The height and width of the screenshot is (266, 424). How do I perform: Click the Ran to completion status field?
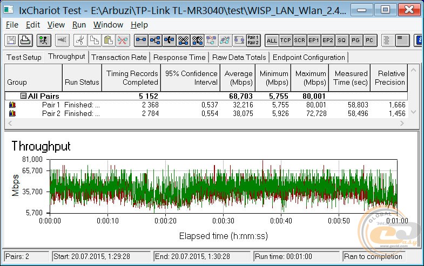(x=374, y=256)
